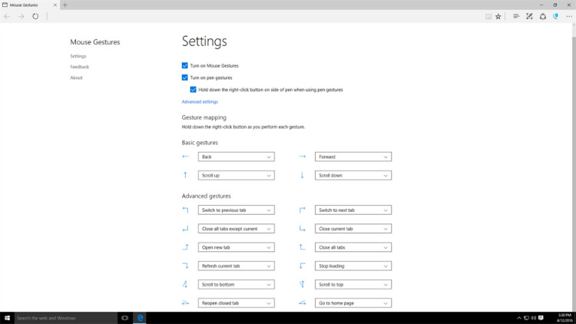This screenshot has width=576, height=324.
Task: Click the taskbar search box
Action: pos(66,318)
